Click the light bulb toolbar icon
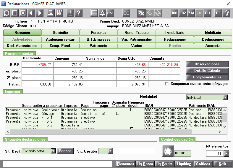Viewport: 233px width, 168px height. 226,13
